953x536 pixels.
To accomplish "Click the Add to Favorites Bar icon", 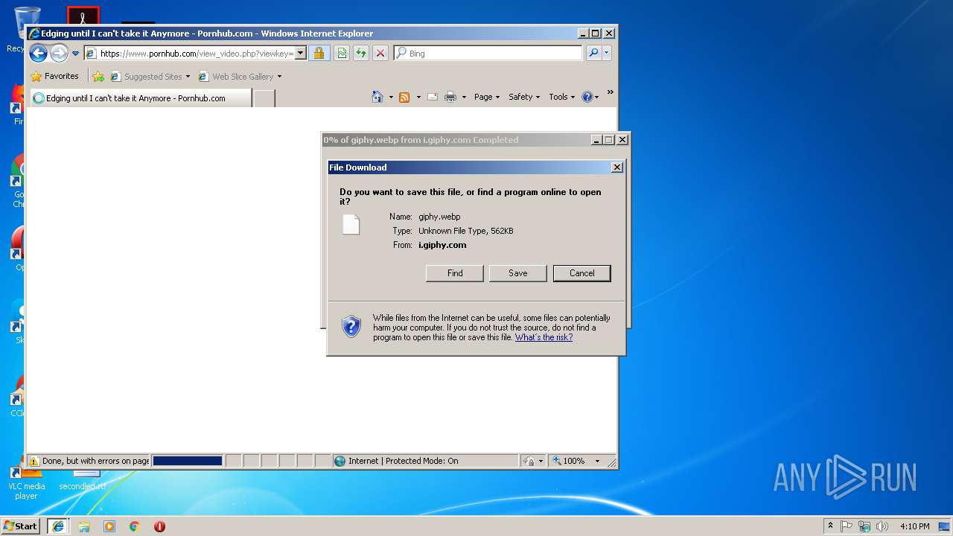I will tap(98, 76).
